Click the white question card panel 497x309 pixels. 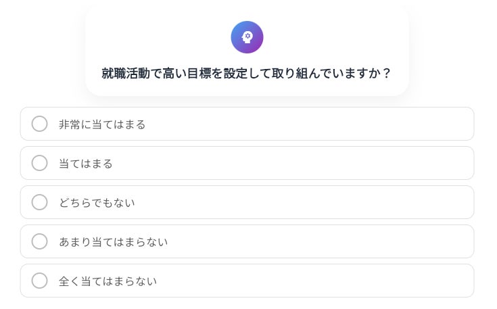pos(247,51)
